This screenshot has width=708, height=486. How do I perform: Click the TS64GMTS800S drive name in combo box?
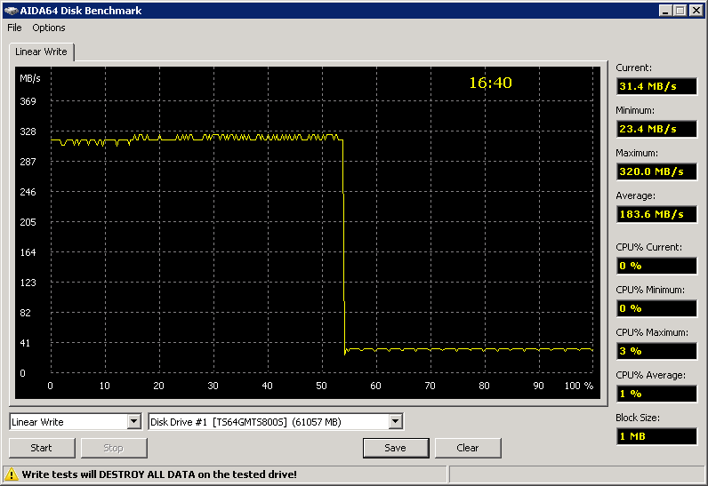[x=250, y=422]
